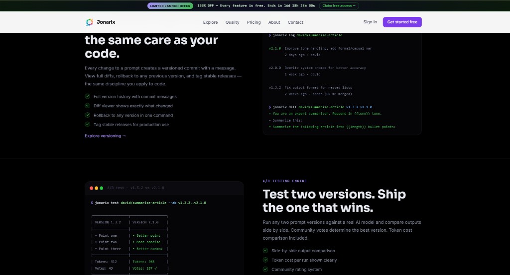
Task: Open the Pricing nav item
Action: tap(254, 22)
